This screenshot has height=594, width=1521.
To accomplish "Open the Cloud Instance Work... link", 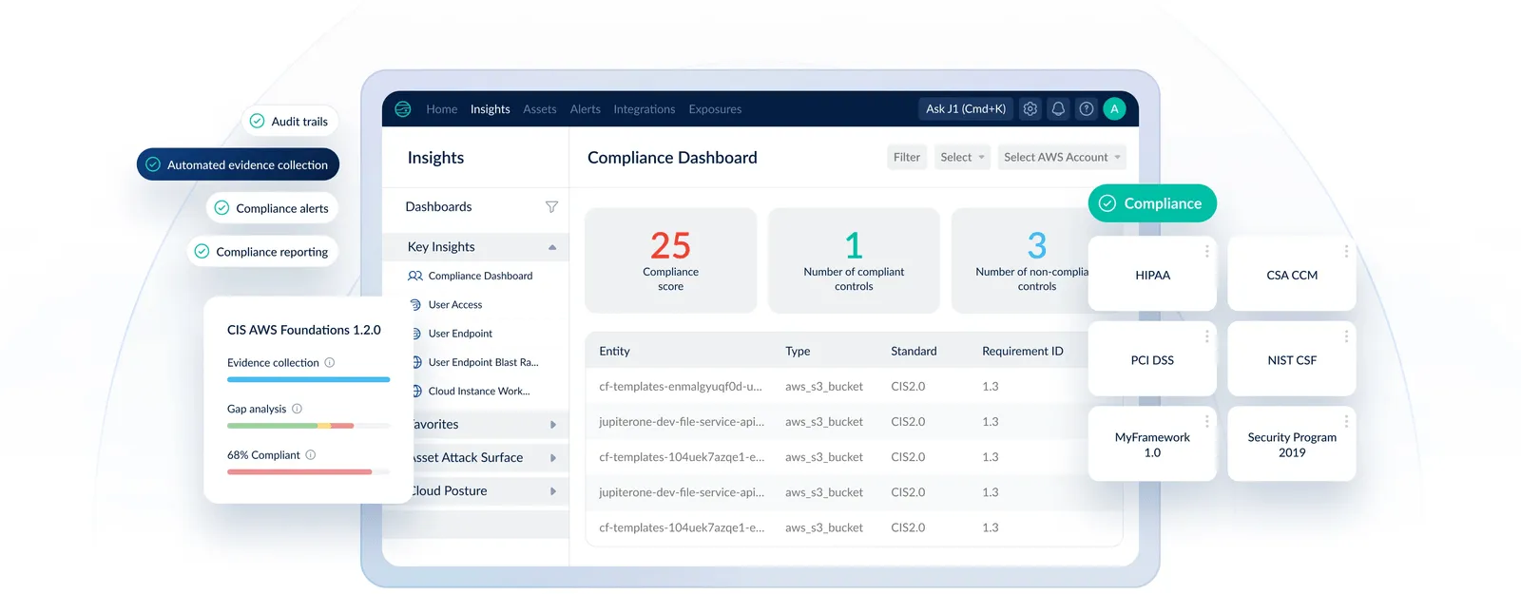I will (479, 391).
